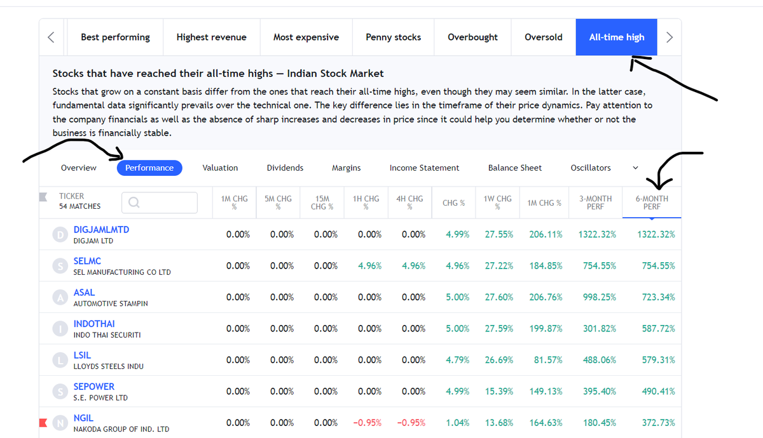763x438 pixels.
Task: Click the LLOYDS STEELS INDU company name
Action: [x=109, y=366]
